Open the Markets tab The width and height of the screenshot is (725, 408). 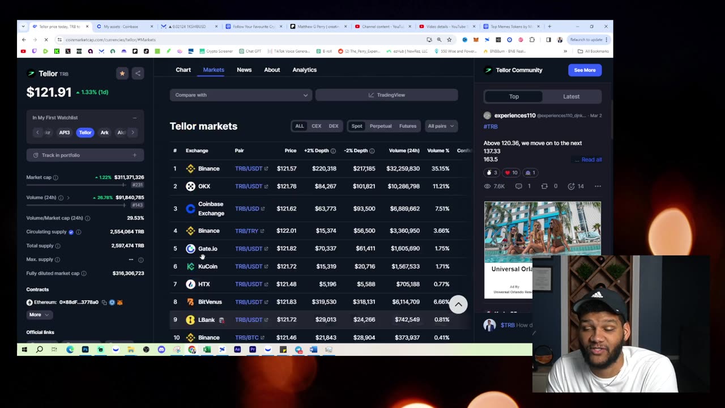(214, 70)
